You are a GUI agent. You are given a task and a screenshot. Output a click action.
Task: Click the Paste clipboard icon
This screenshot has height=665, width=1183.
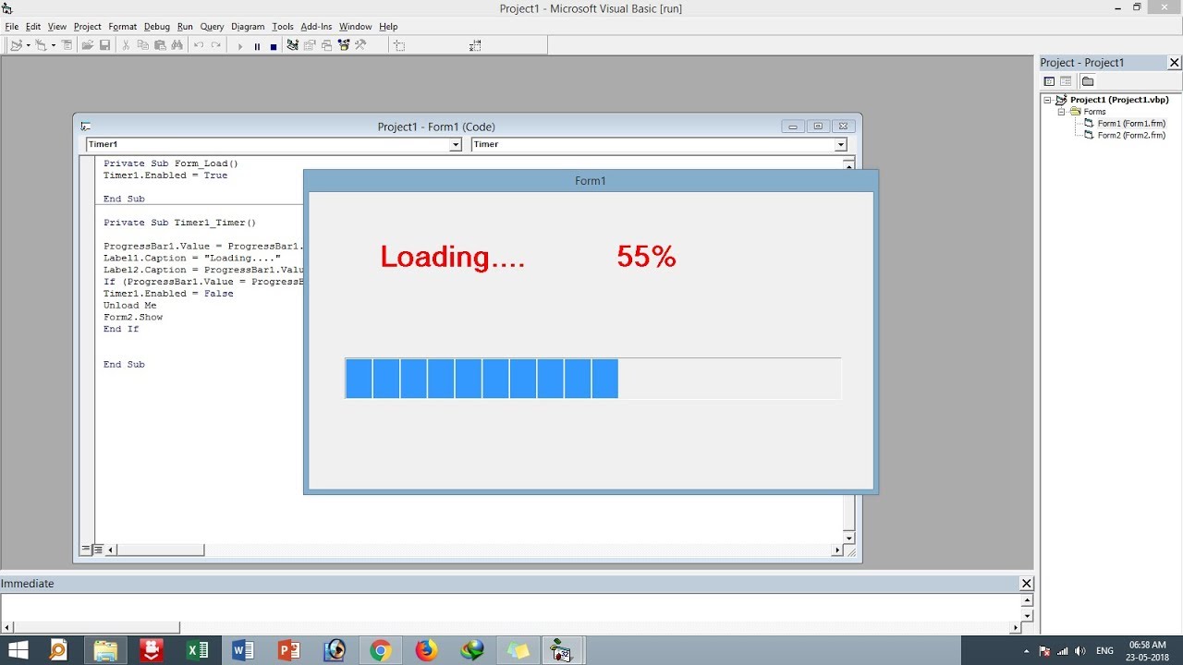160,45
